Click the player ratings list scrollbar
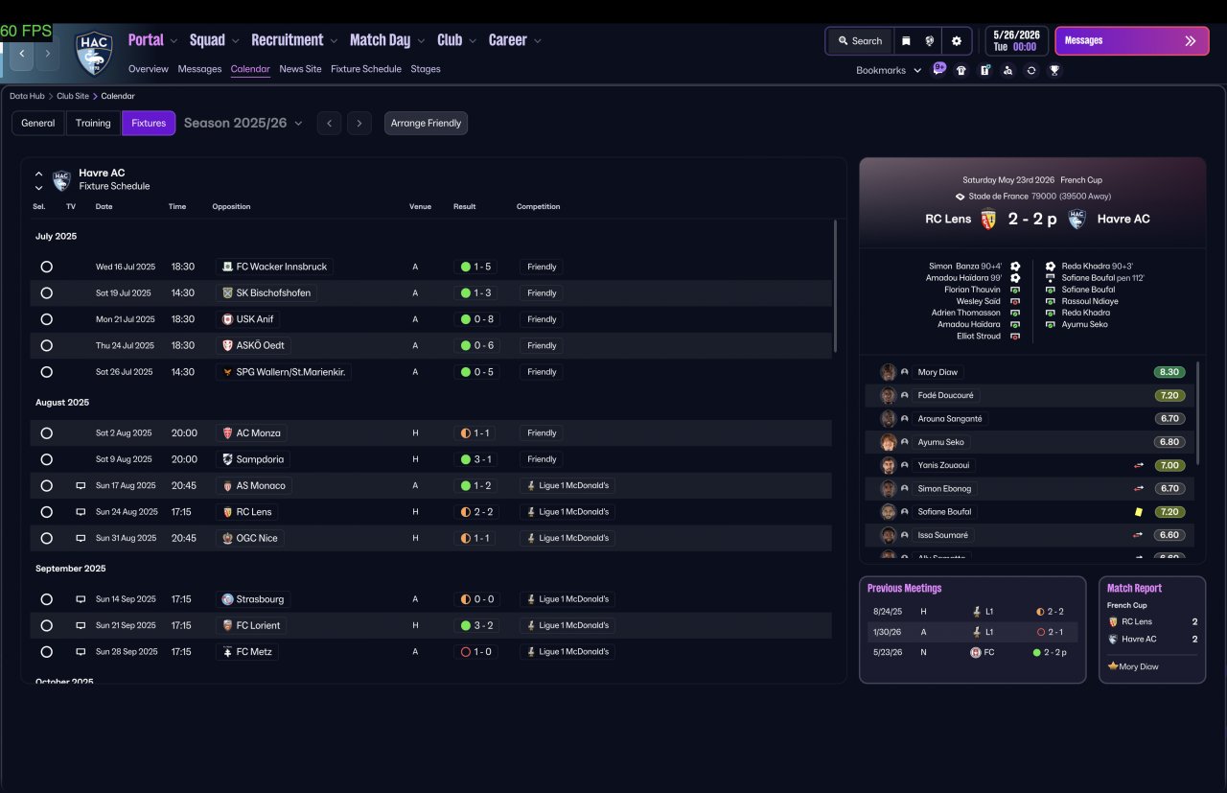The image size is (1227, 793). 1198,412
